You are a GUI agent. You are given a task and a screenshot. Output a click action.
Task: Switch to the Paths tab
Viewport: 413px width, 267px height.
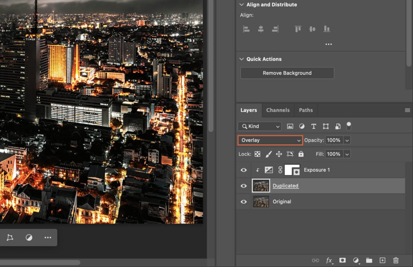pyautogui.click(x=306, y=110)
